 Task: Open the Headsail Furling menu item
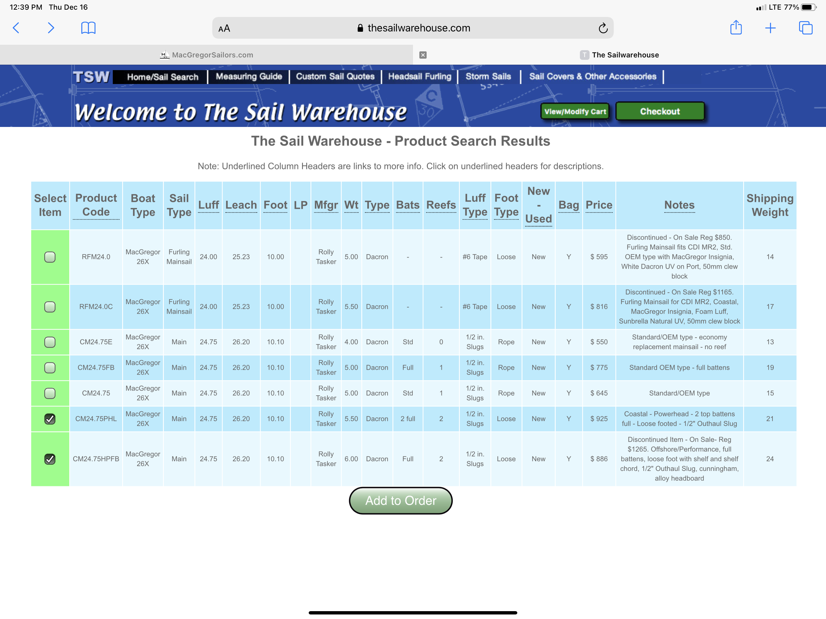pyautogui.click(x=419, y=76)
